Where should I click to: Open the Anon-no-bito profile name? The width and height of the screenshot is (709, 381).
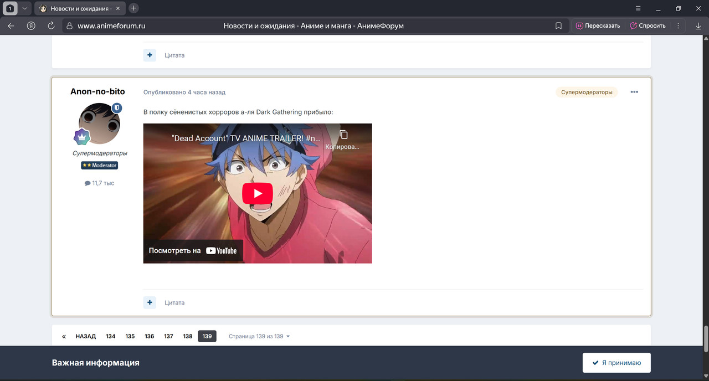click(x=97, y=91)
